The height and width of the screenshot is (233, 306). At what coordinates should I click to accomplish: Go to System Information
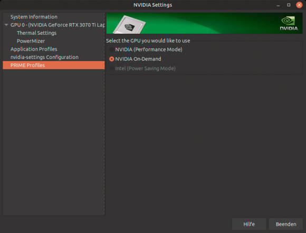click(34, 17)
